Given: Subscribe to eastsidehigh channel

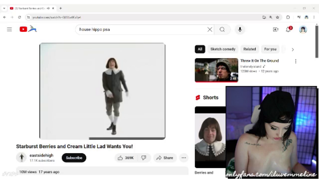Looking at the screenshot, I should [74, 158].
